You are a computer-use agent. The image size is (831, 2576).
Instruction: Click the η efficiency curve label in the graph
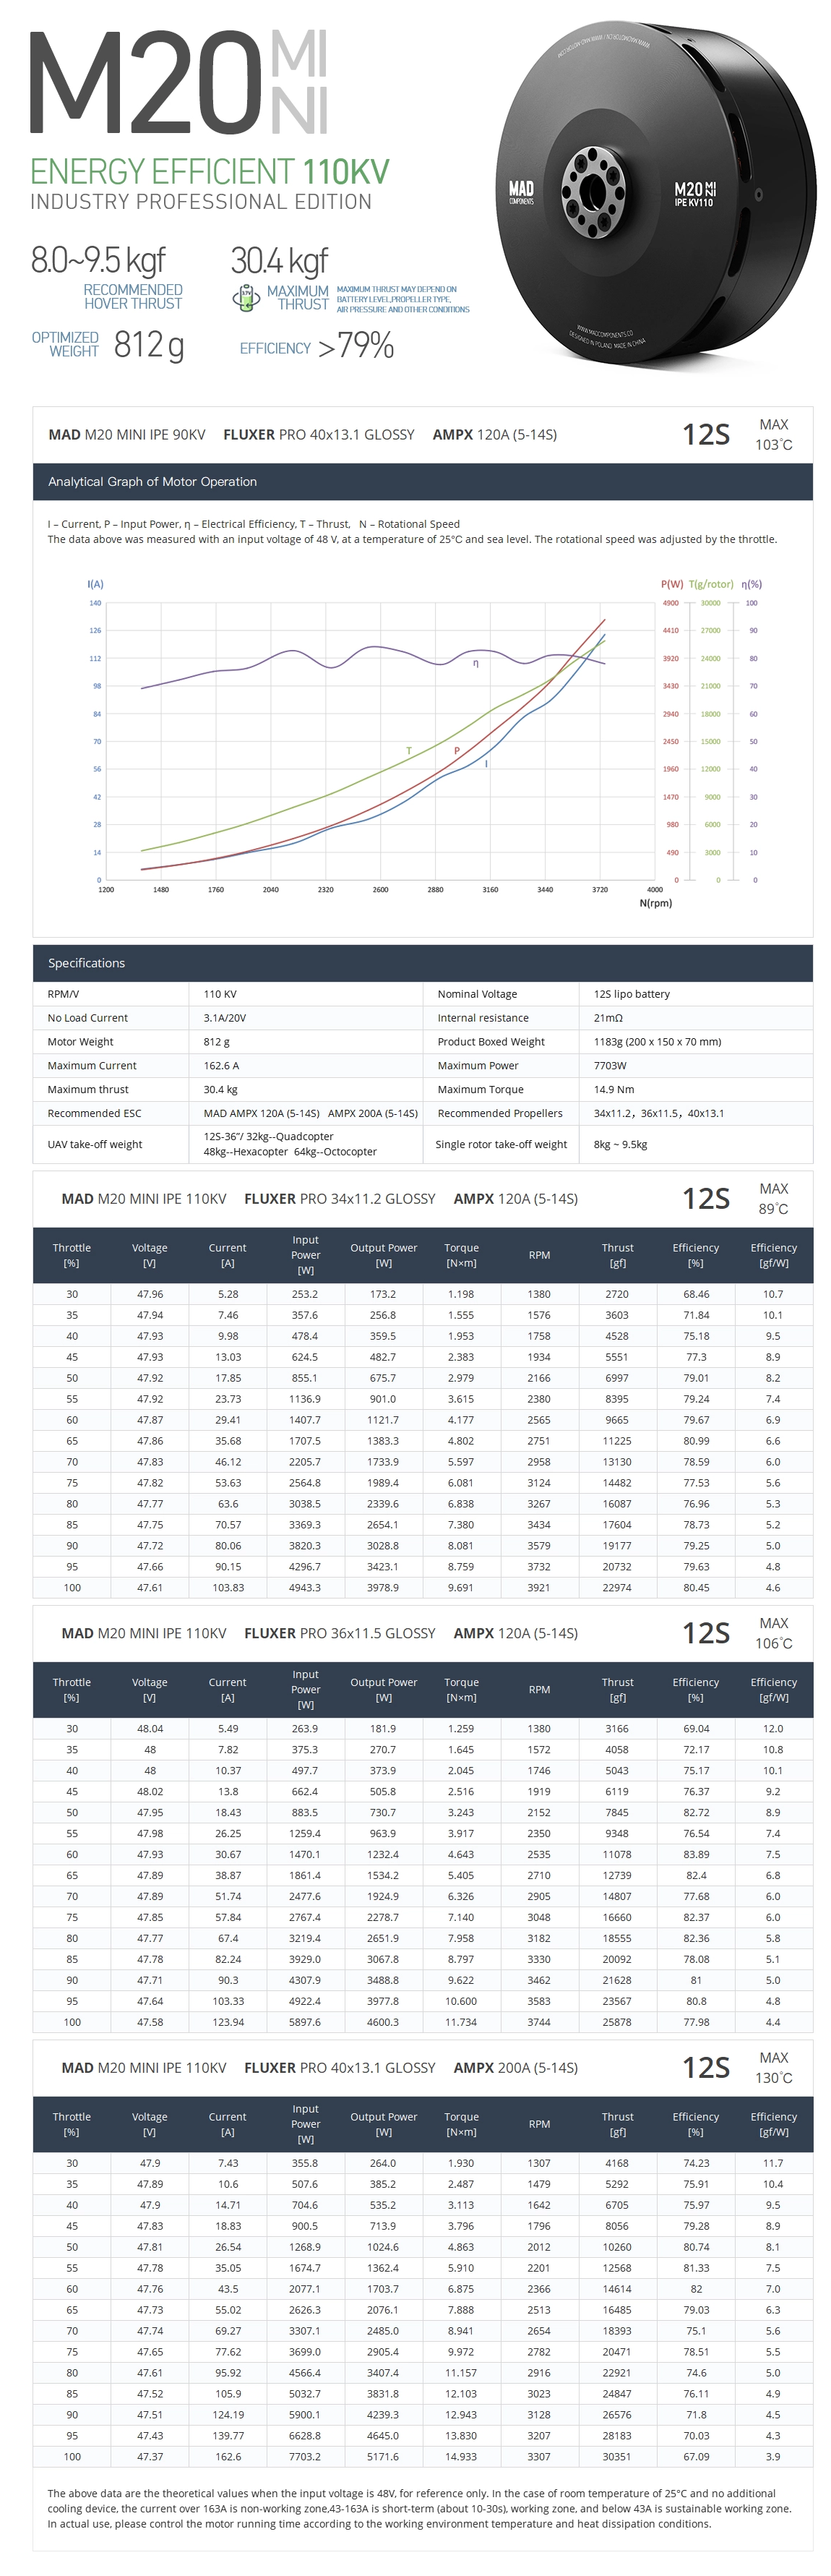tap(476, 663)
